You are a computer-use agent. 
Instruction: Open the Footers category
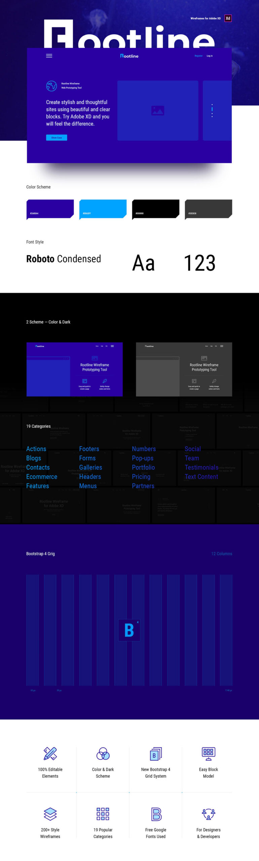click(89, 449)
